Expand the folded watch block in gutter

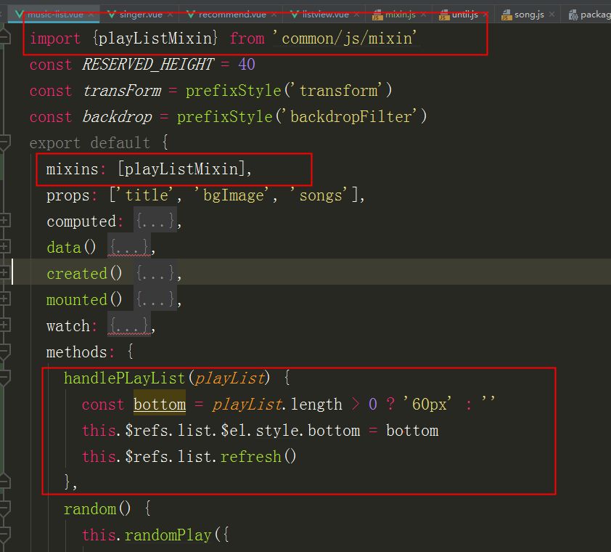click(4, 325)
